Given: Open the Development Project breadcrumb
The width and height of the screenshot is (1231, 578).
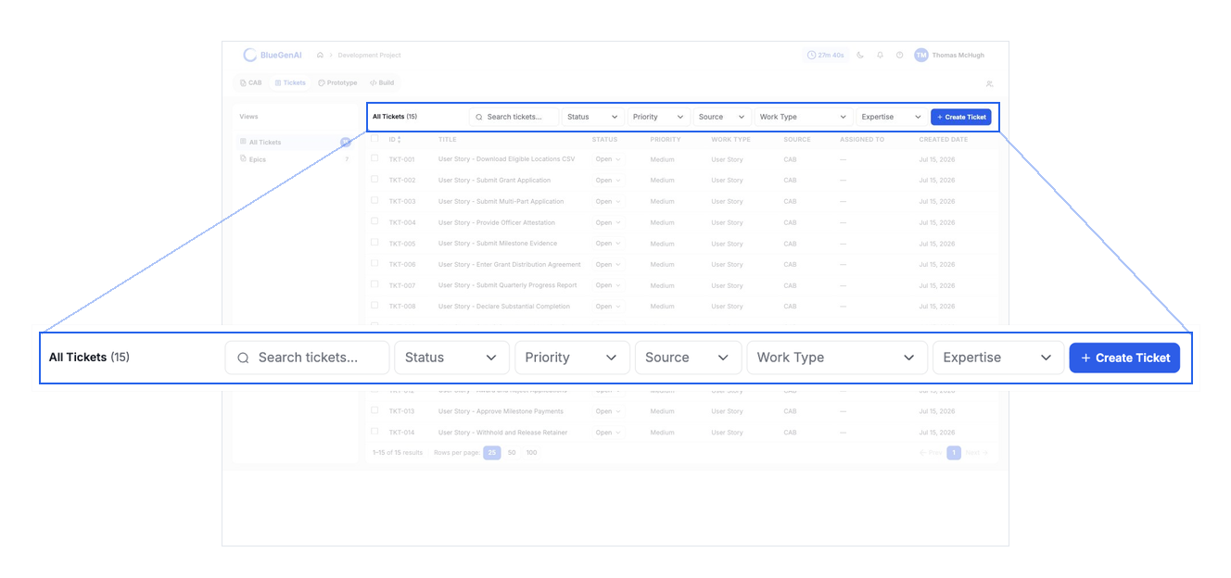Looking at the screenshot, I should [369, 56].
